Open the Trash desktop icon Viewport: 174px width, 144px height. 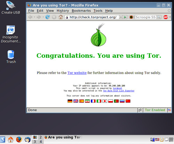click(x=11, y=57)
